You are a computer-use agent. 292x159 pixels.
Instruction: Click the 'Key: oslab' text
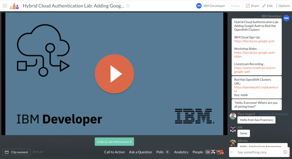point(241,95)
